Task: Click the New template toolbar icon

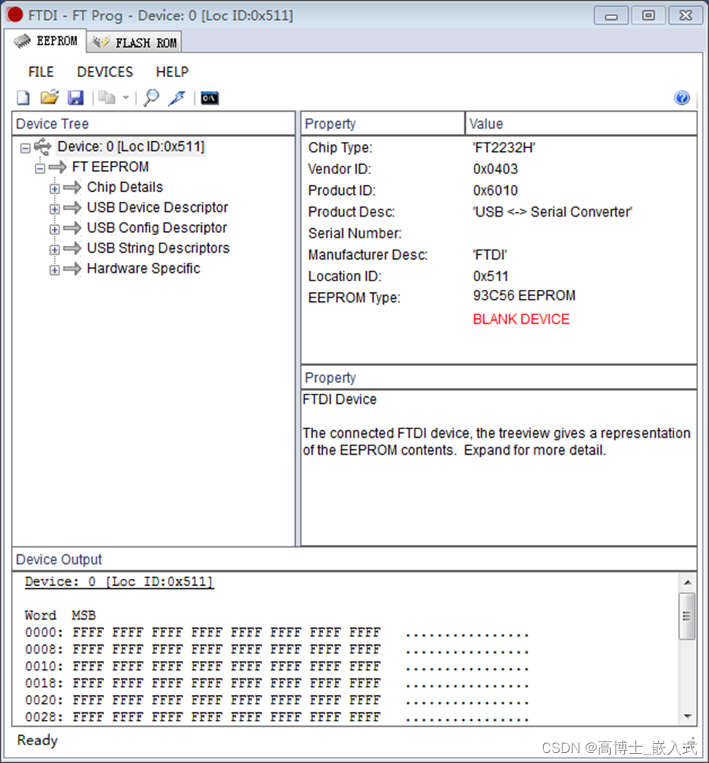Action: (23, 98)
